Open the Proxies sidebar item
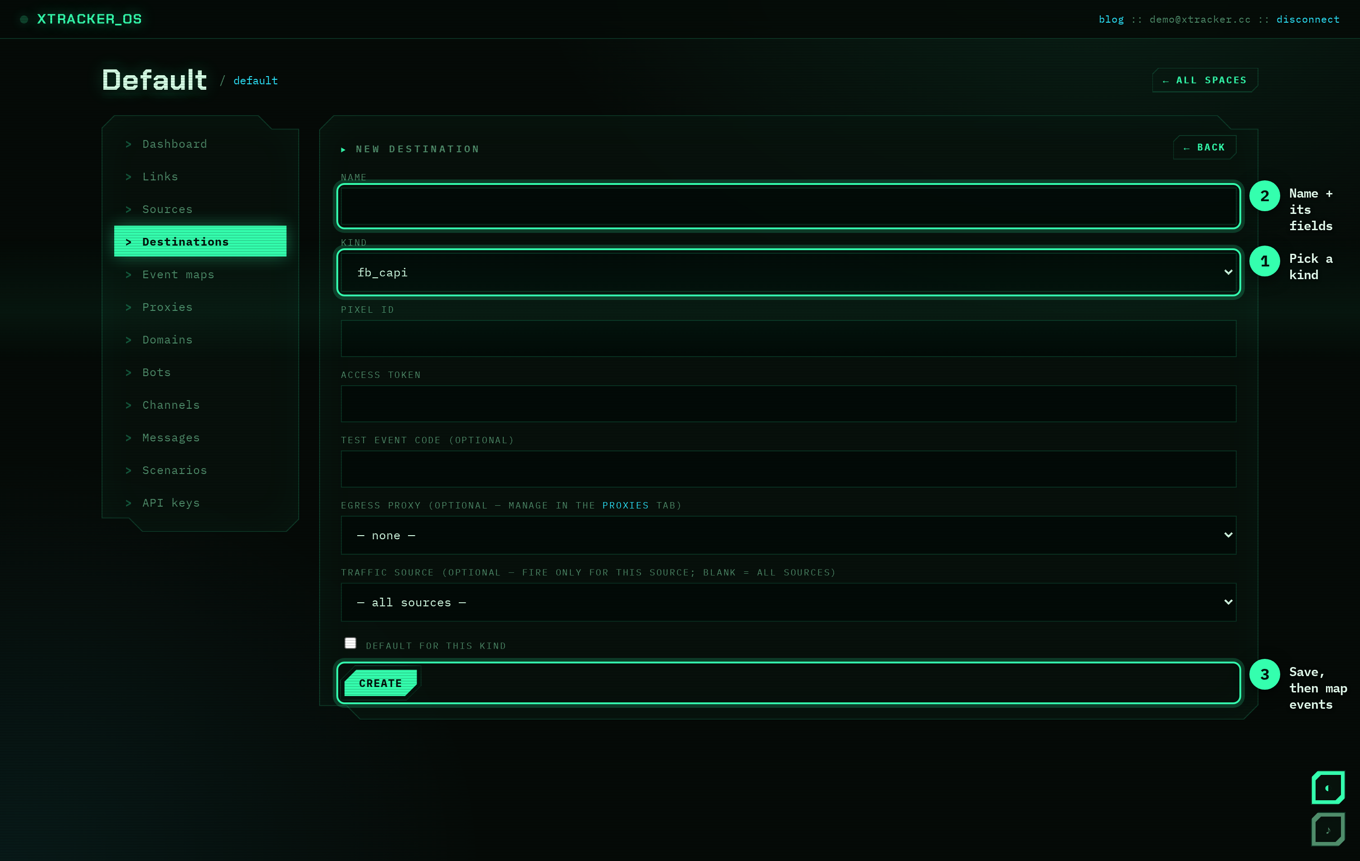This screenshot has height=861, width=1360. pos(200,307)
